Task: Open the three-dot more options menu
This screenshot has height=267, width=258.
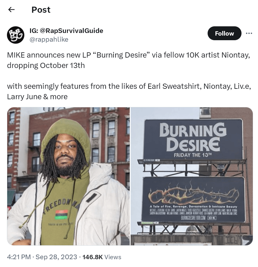Action: pyautogui.click(x=249, y=33)
